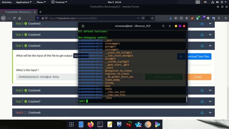Screen dimensions: 229x129
Task: Open Terminal from the dock
Action: click(x=100, y=124)
